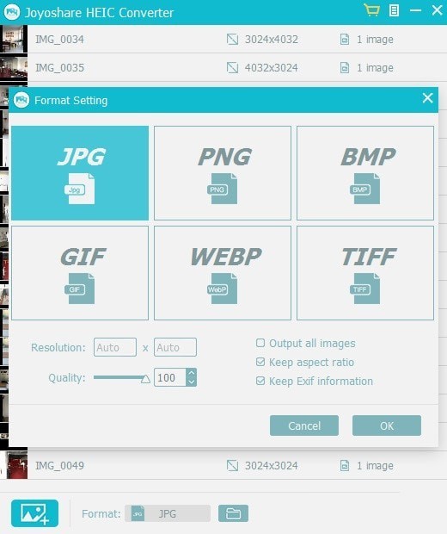Open the menu list icon in title bar

[394, 10]
